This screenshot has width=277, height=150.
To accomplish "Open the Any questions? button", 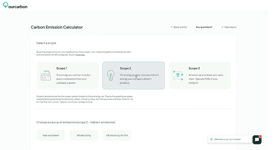I will coord(204,27).
